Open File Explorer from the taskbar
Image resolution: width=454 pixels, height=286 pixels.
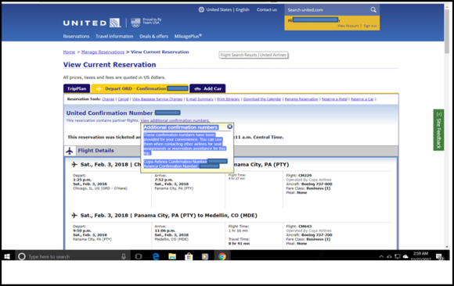(x=172, y=256)
